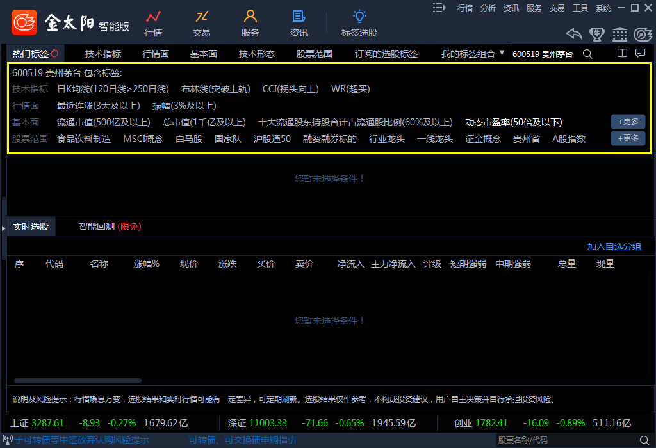
Task: Select tag MSCI概念
Action: click(x=143, y=139)
